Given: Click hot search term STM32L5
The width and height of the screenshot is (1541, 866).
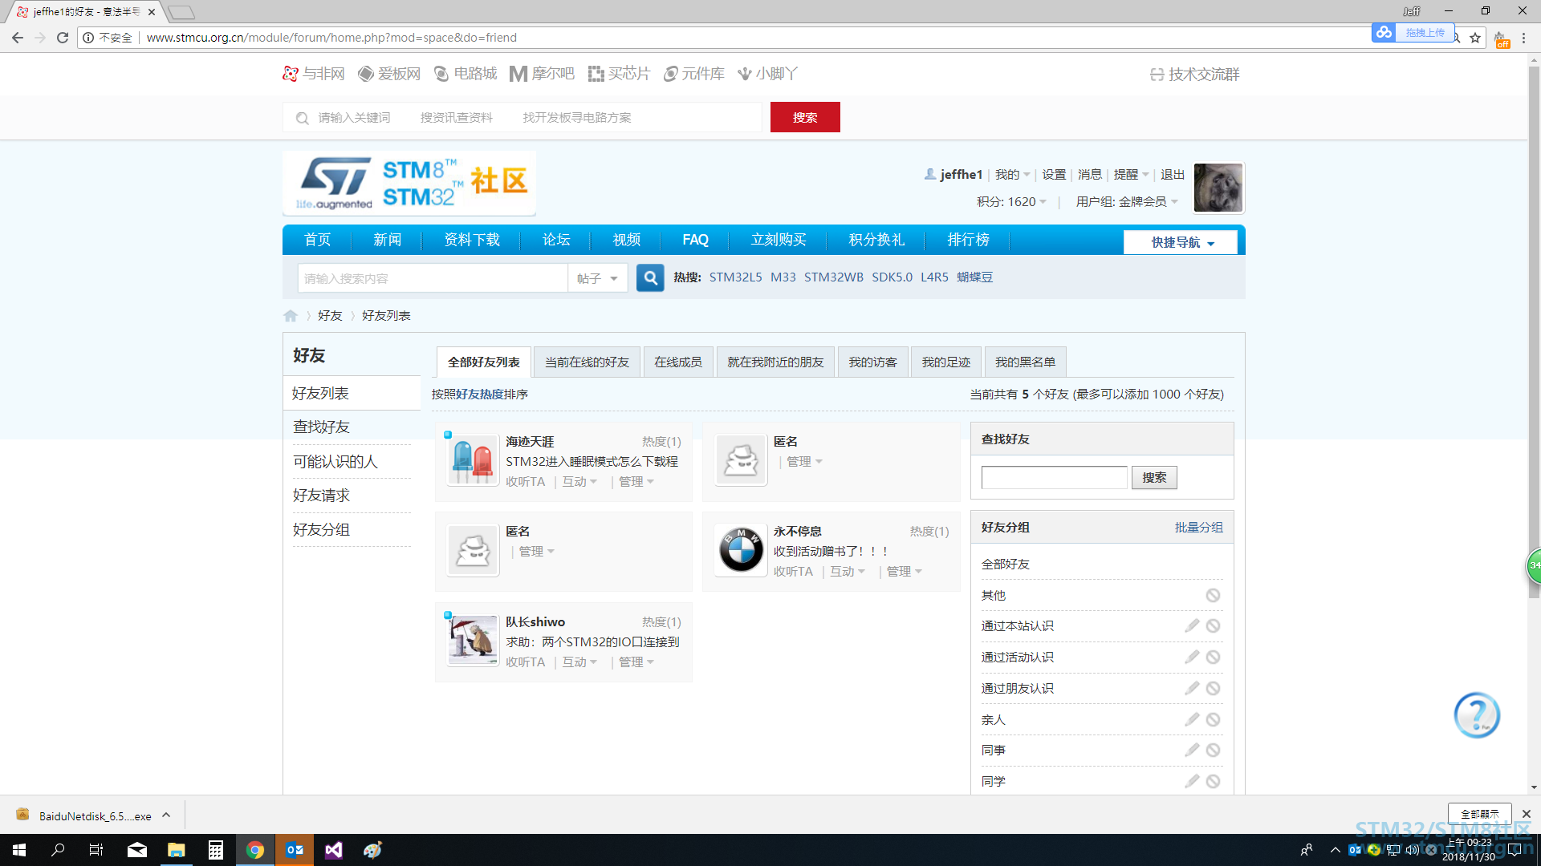Looking at the screenshot, I should 735,277.
